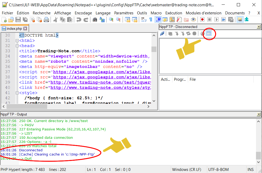Select the index.php tab

click(14, 28)
